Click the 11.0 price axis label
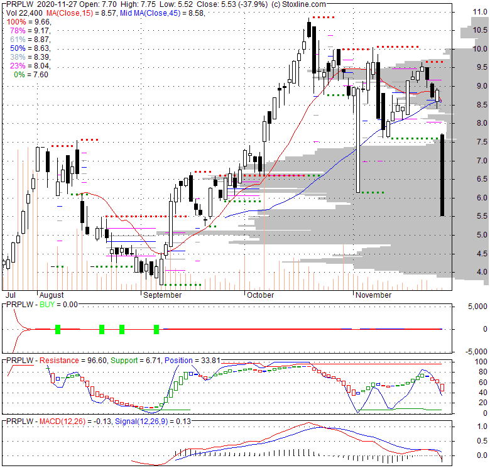This screenshot has width=490, height=468. click(480, 12)
